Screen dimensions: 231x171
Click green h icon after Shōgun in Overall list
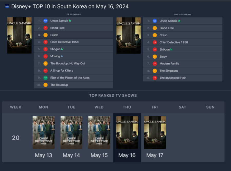tap(62, 49)
